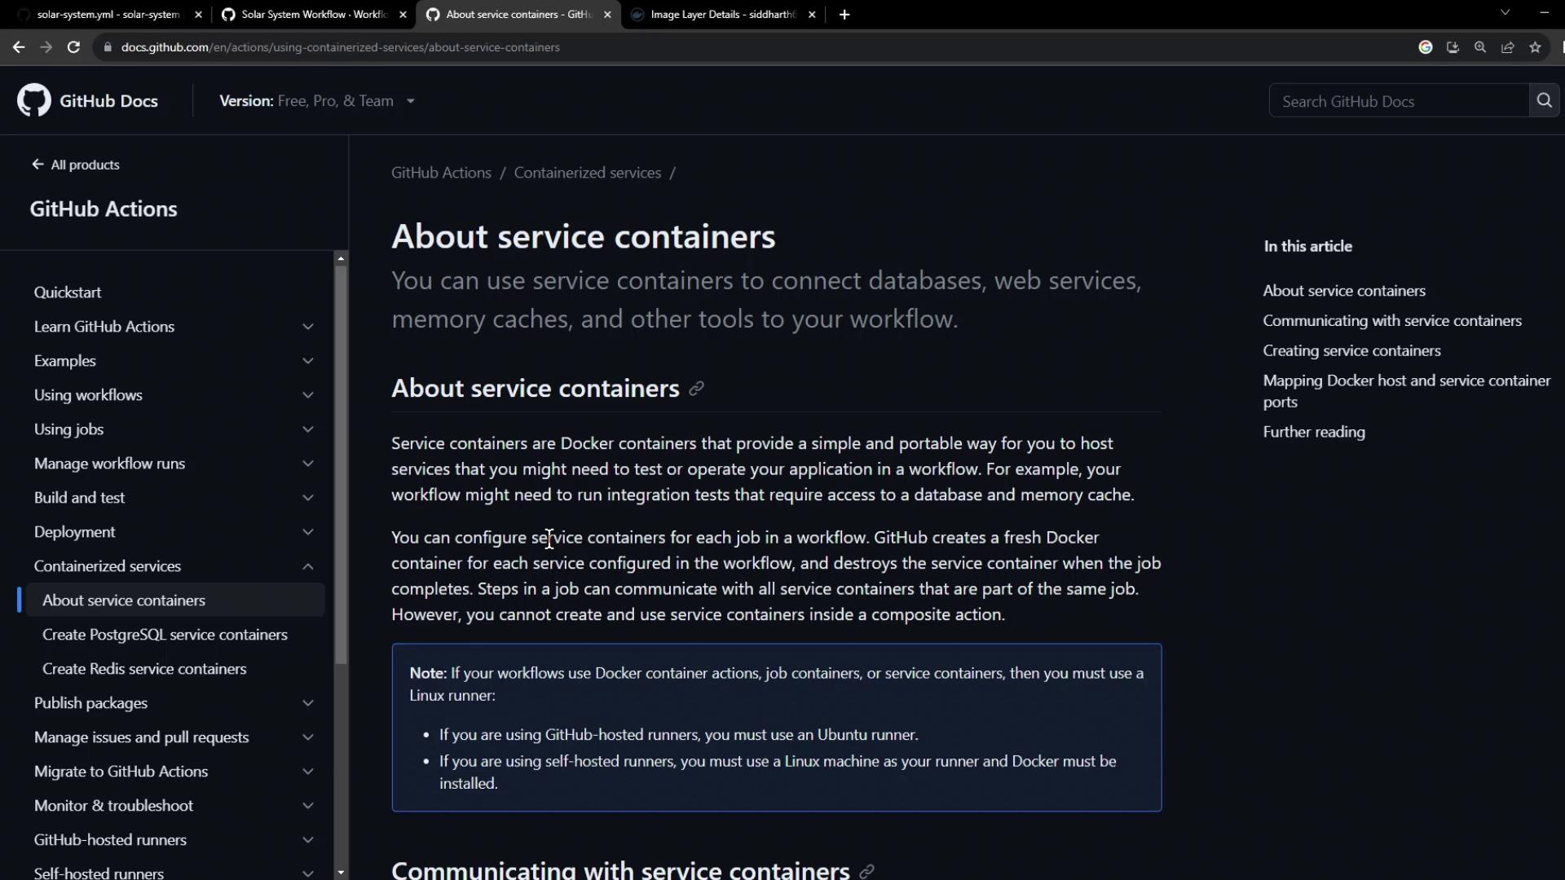Click the search magnifier button in GitHub Docs
The image size is (1565, 880).
coord(1544,100)
